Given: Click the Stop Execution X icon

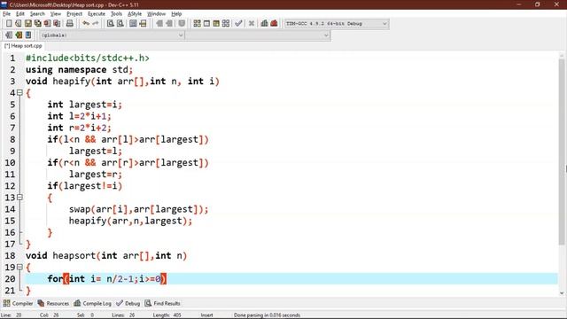Looking at the screenshot, I should 252,24.
